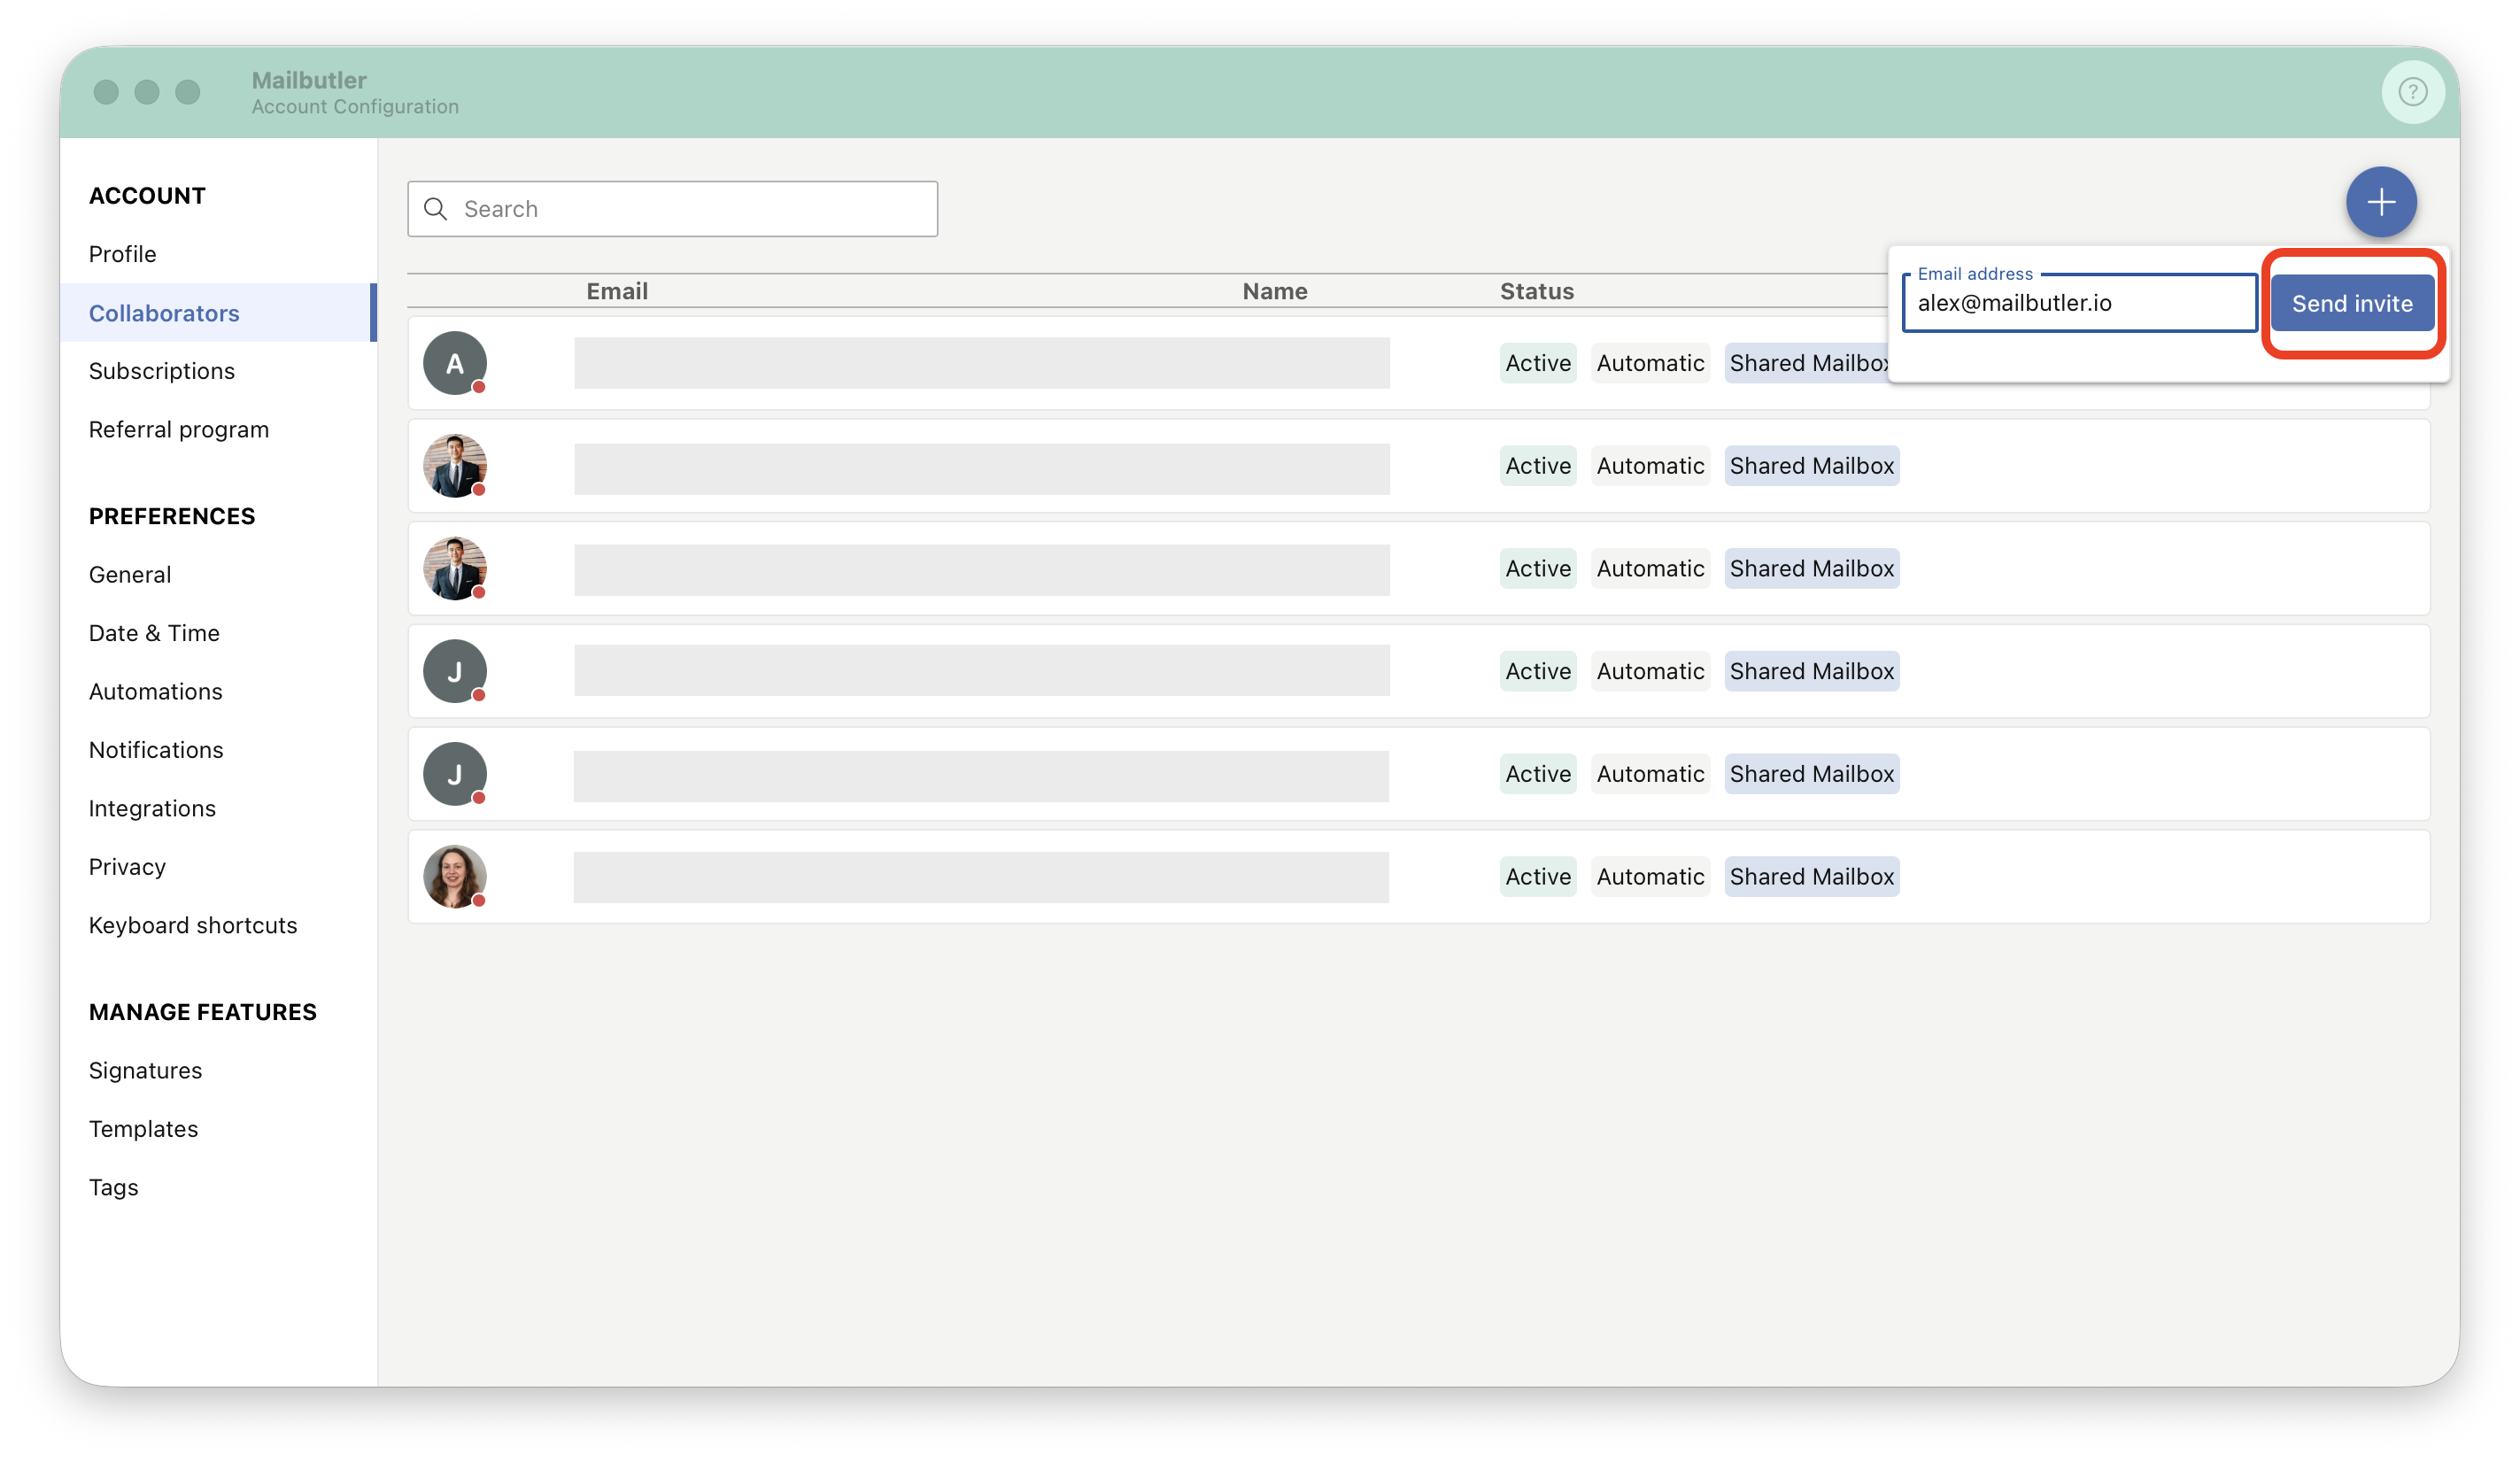The width and height of the screenshot is (2520, 1461).
Task: Click Automatic tag in woman's avatar row
Action: coord(1650,877)
